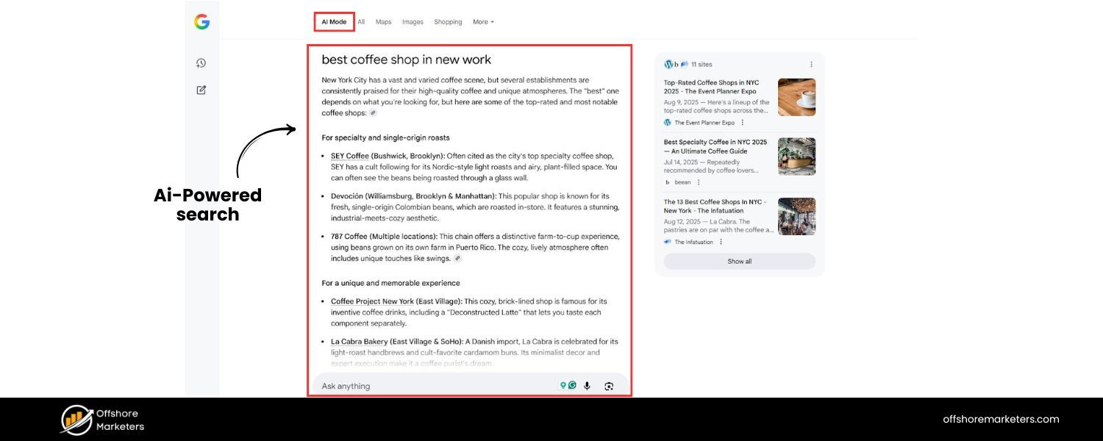
Task: Click The Event Planner Expo favicon
Action: (668, 123)
